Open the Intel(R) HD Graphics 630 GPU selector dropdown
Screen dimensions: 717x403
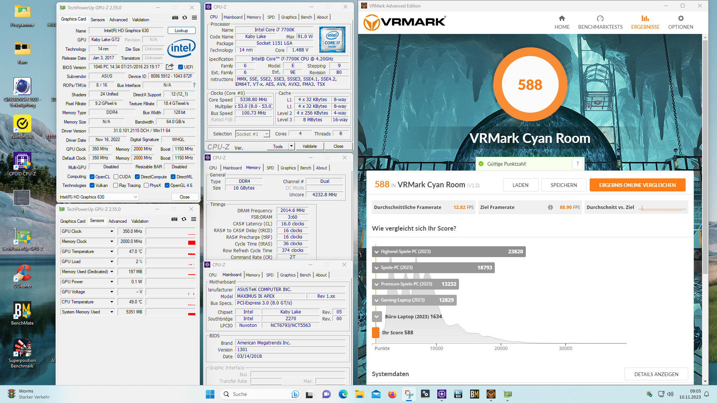click(99, 197)
